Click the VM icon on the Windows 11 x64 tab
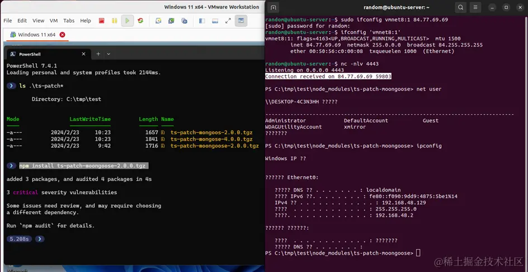The width and height of the screenshot is (528, 272). click(x=13, y=34)
